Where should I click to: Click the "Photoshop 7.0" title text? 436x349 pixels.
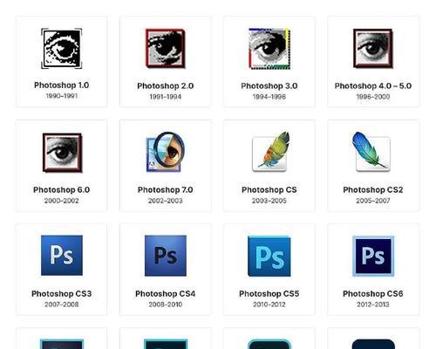click(x=166, y=189)
